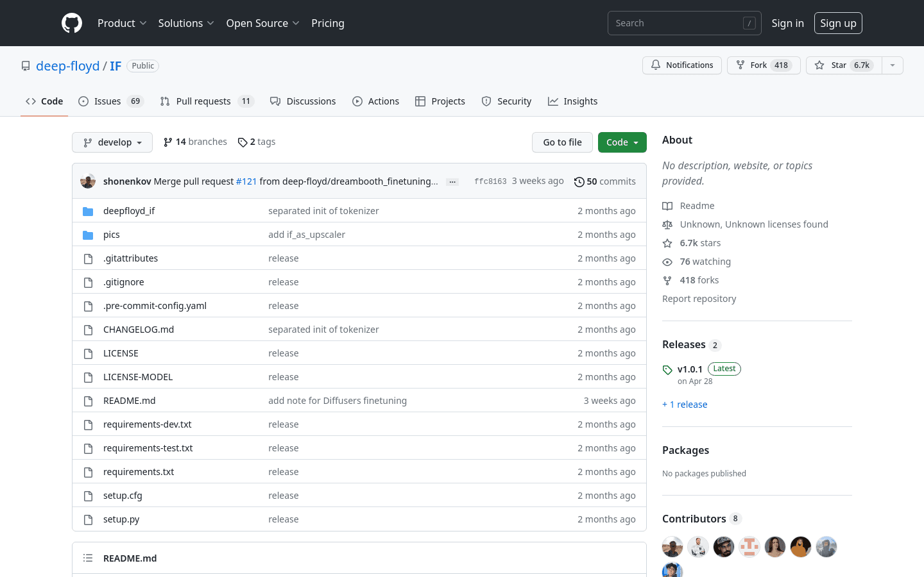Expand commit message ellipsis button

tap(452, 182)
